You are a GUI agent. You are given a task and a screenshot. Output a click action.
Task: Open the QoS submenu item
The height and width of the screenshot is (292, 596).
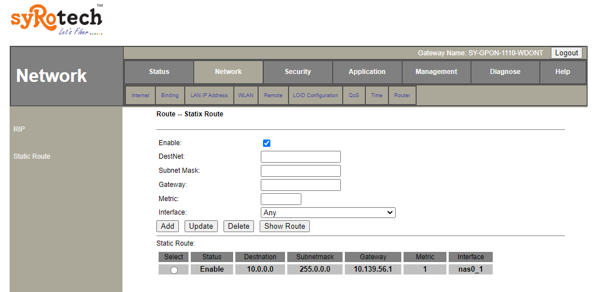coord(353,95)
